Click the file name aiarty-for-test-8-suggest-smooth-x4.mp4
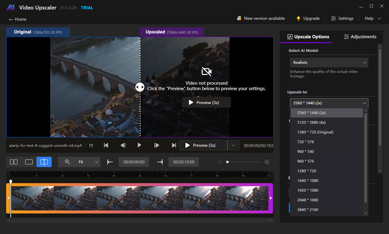The image size is (389, 234). click(x=45, y=145)
